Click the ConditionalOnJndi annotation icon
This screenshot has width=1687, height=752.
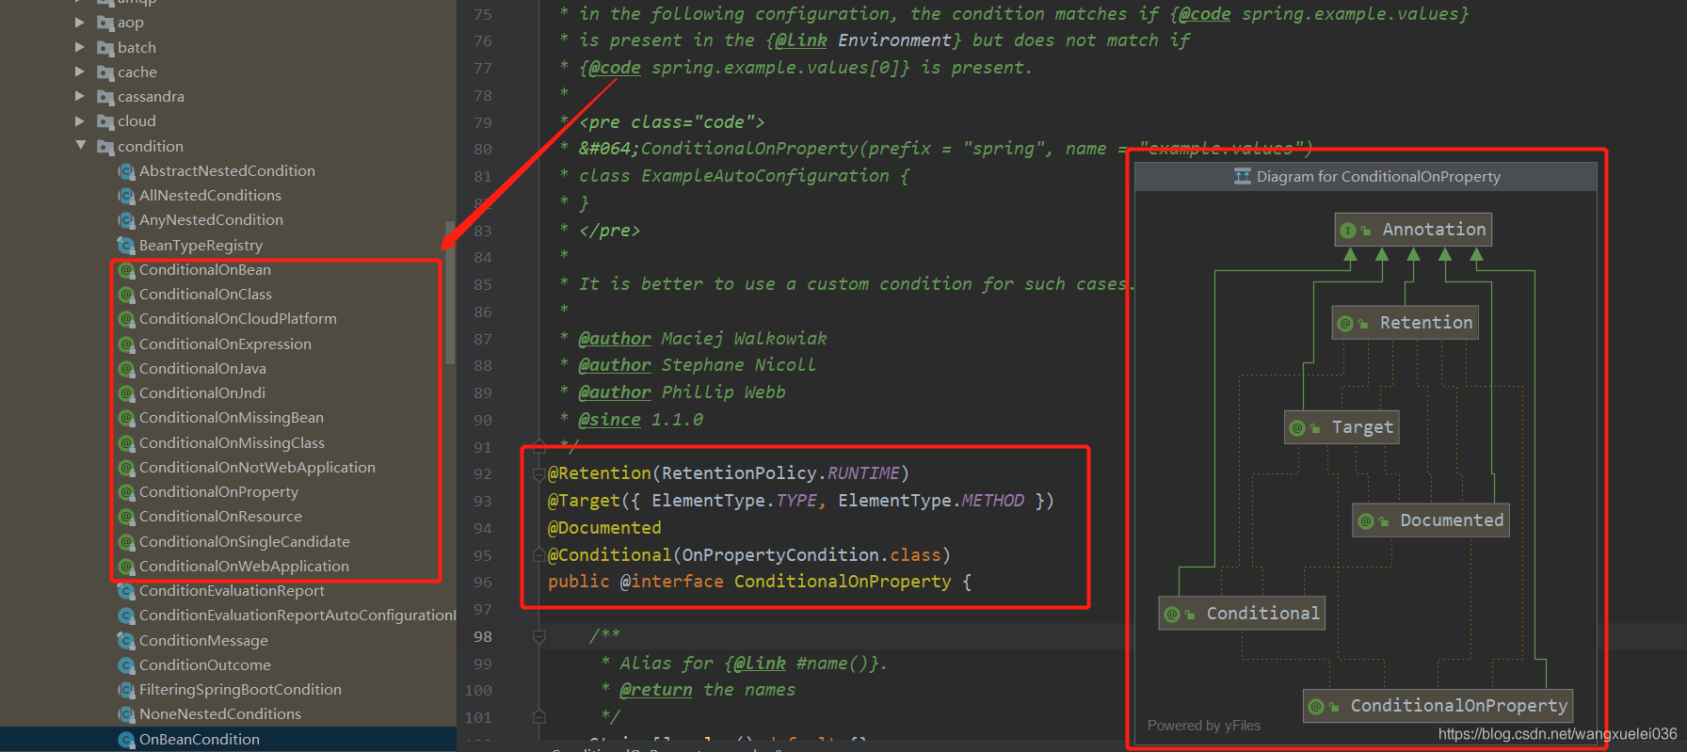coord(126,393)
